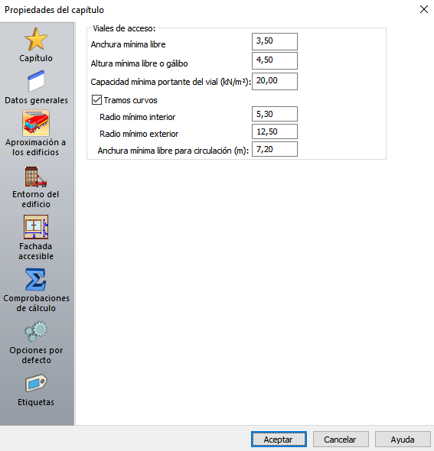Screen dimensions: 434x451
Task: Open Comprobaciones de cálculo sigma icon
Action: tap(35, 280)
